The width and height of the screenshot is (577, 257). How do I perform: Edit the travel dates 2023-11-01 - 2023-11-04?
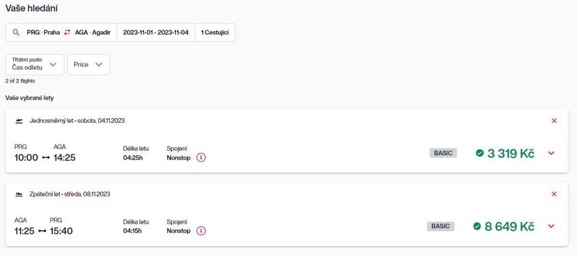(x=156, y=32)
